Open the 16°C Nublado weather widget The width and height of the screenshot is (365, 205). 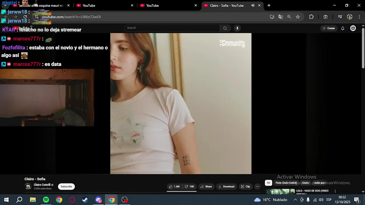[271, 200]
